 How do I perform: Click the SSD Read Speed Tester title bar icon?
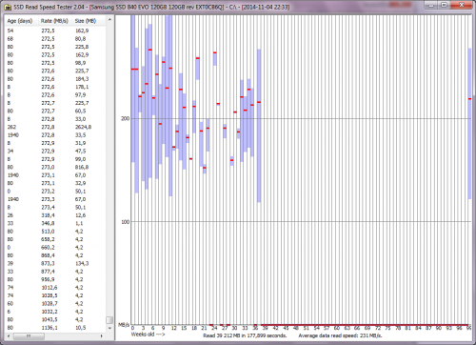(x=8, y=7)
